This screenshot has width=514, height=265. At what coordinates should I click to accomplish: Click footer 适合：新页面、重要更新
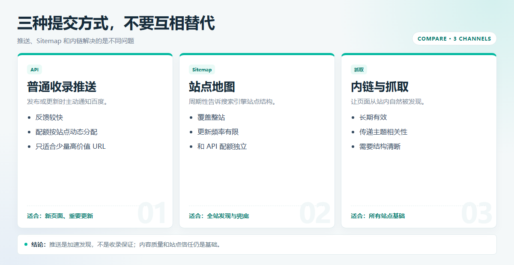click(x=60, y=216)
